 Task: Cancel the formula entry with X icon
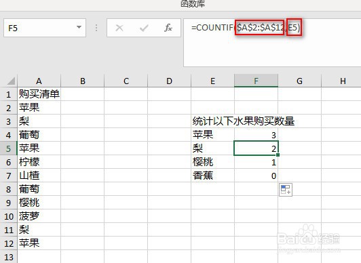coord(119,28)
